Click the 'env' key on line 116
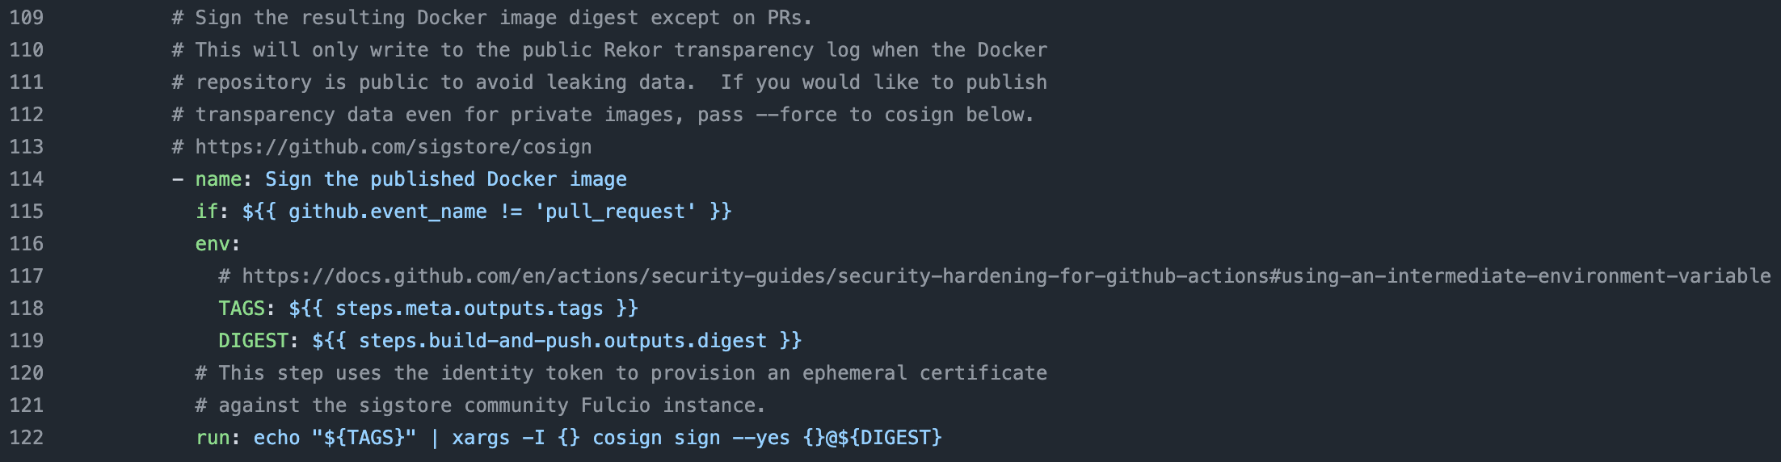Viewport: 1781px width, 462px height. pyautogui.click(x=213, y=244)
